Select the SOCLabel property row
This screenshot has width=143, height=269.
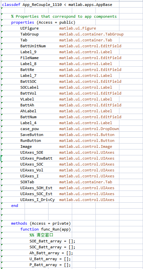coord(66,87)
